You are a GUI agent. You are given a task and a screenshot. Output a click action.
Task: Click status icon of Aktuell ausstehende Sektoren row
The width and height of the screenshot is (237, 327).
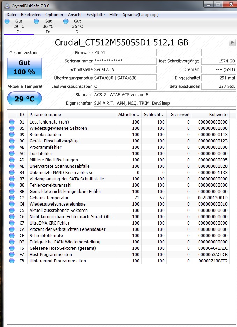tap(12, 210)
